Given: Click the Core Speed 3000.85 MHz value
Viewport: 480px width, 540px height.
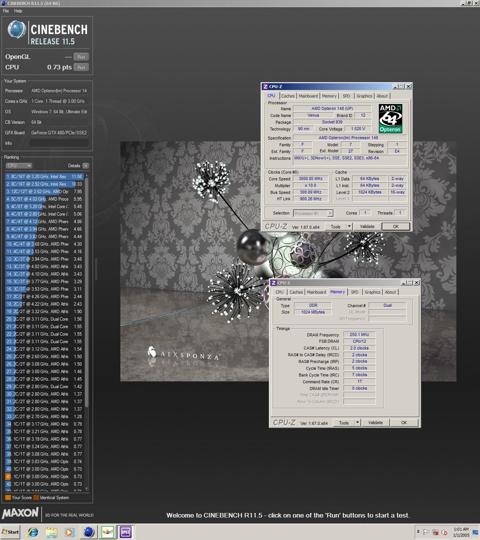Looking at the screenshot, I should click(x=310, y=178).
